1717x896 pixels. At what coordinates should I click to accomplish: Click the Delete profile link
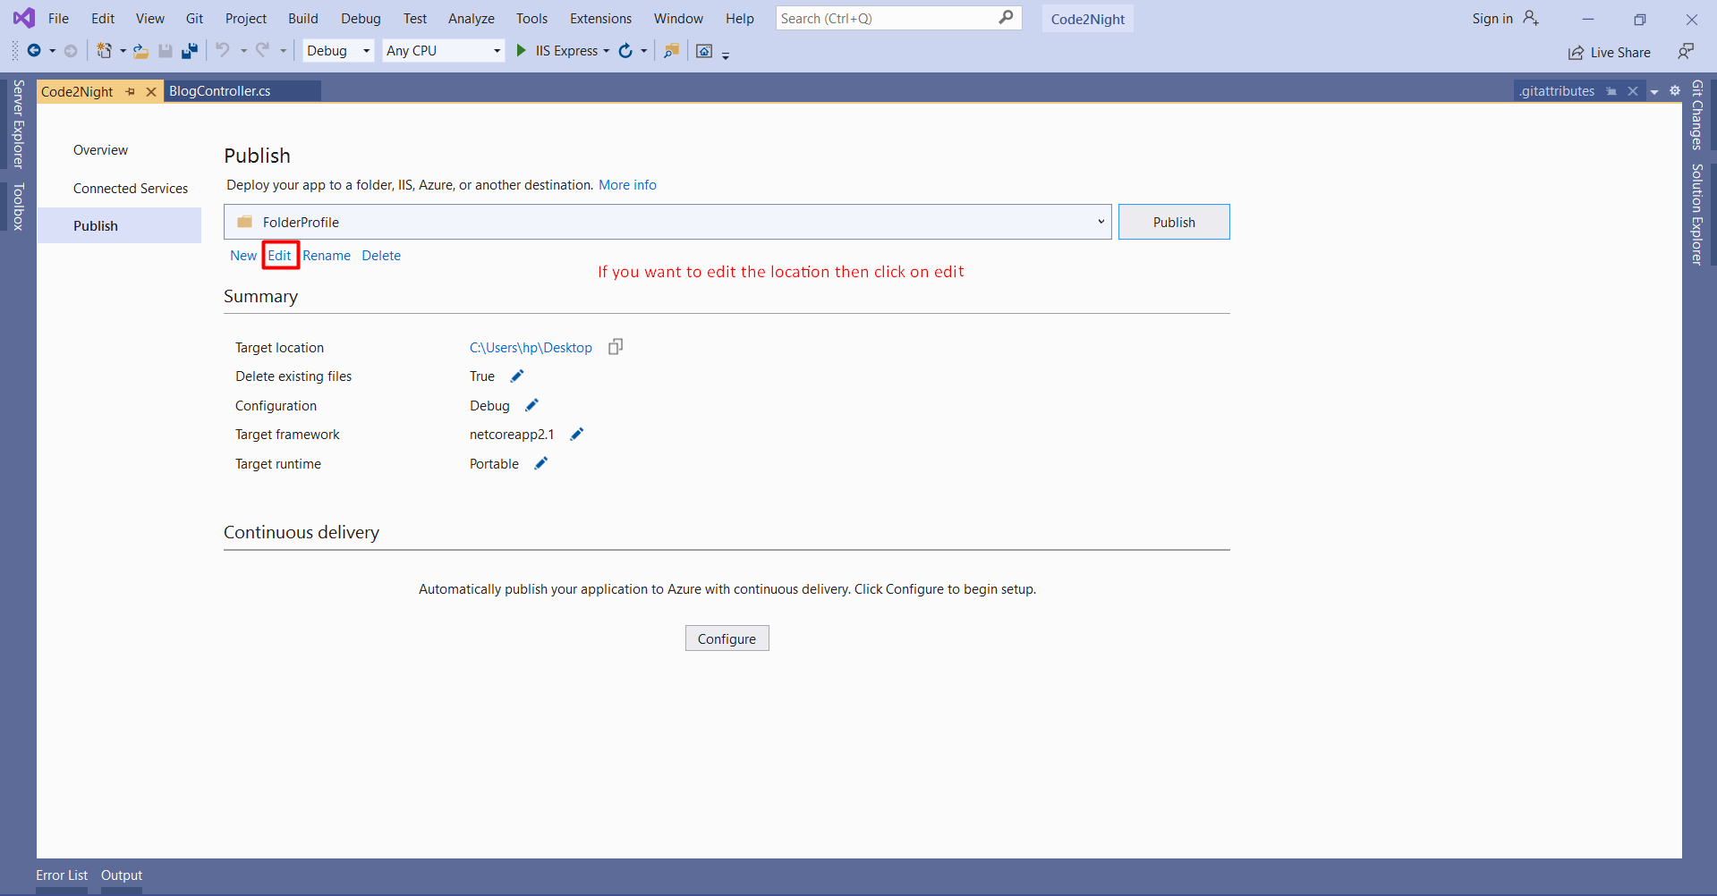(x=381, y=255)
